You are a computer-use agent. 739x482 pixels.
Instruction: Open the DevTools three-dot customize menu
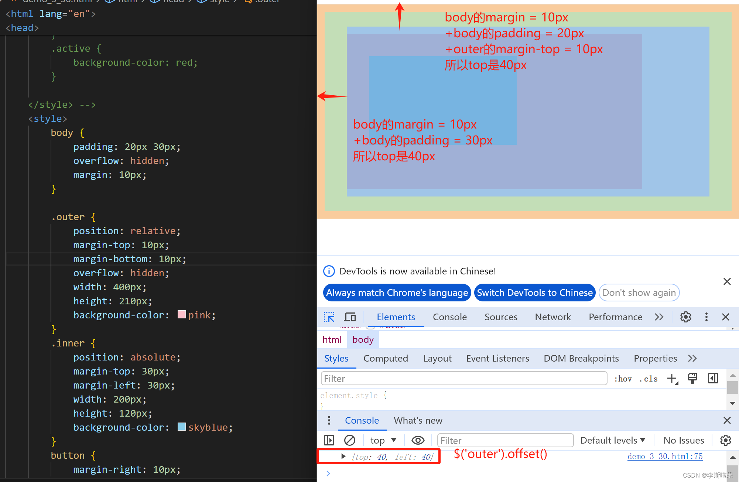(706, 317)
